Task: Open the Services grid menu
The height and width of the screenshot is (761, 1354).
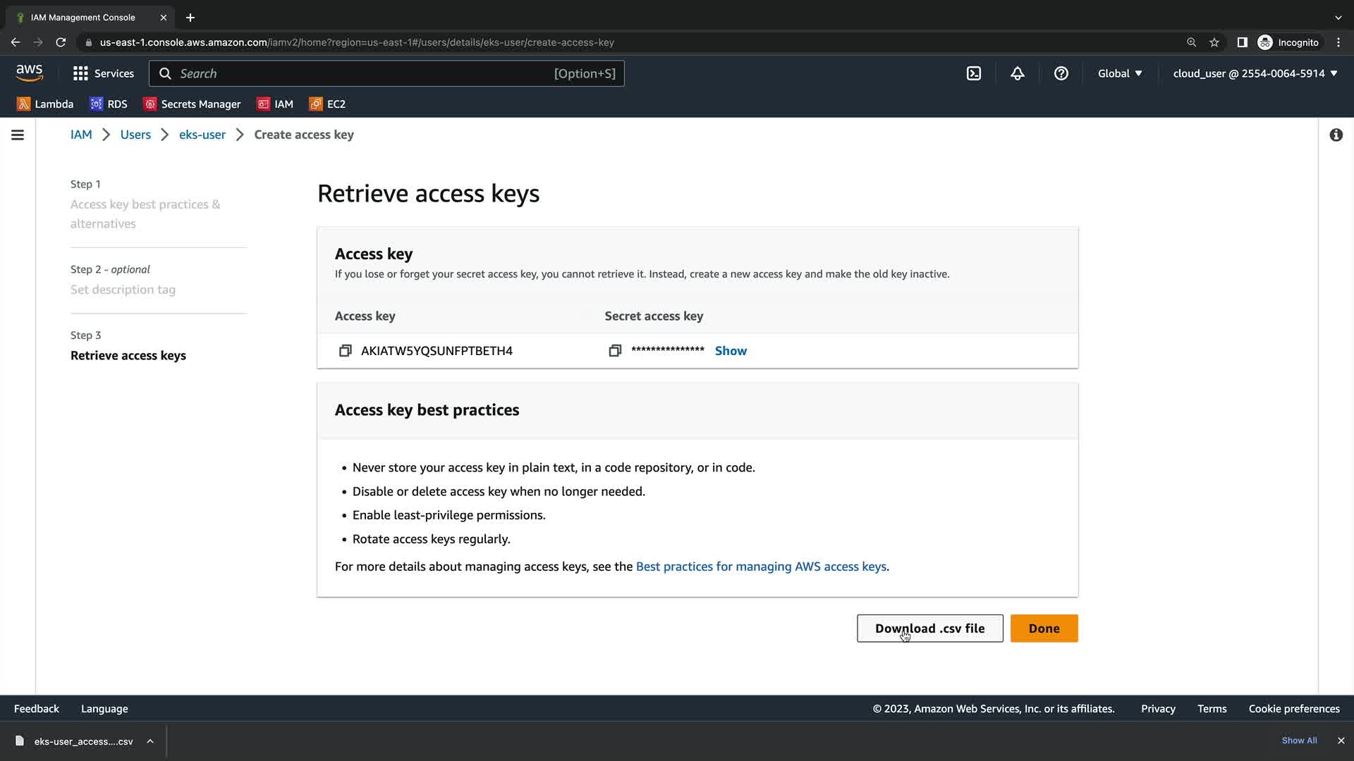Action: pos(103,73)
